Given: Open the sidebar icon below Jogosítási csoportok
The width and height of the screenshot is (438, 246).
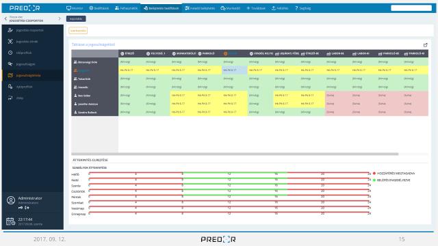Looking at the screenshot, I should 10,41.
